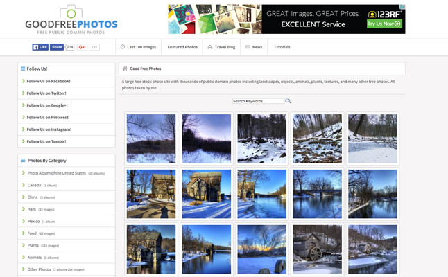
Task: Open the Animals category
Action: click(35, 258)
